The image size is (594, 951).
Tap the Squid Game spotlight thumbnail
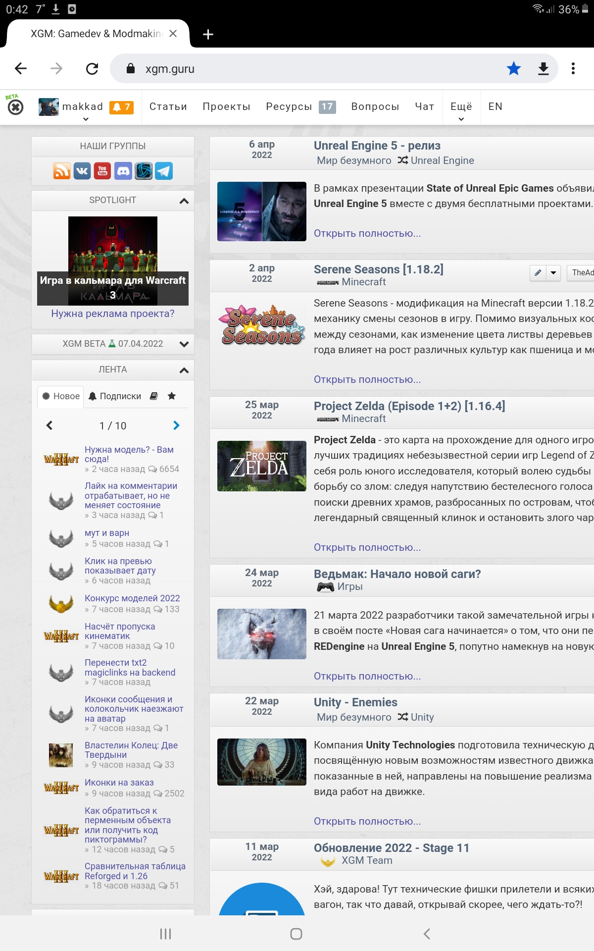pos(113,261)
